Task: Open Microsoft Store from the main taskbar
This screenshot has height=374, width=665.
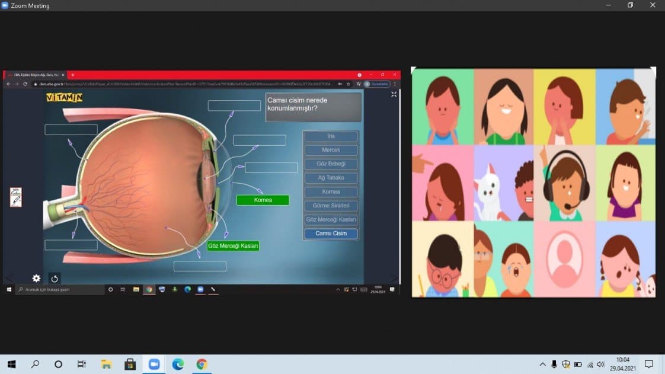Action: (x=130, y=365)
